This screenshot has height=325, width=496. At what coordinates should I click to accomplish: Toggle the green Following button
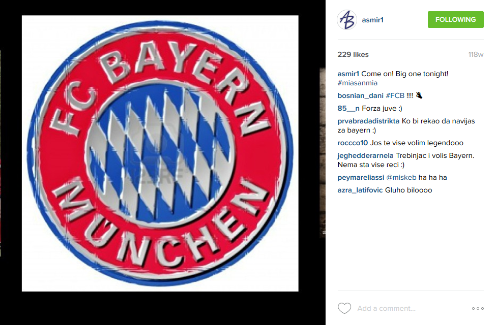click(x=455, y=20)
